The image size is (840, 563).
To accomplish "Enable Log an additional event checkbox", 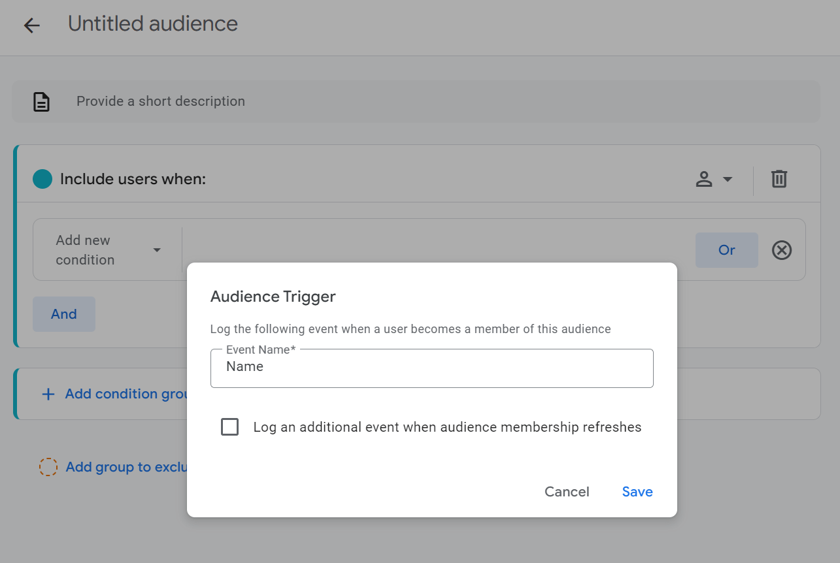I will (x=230, y=427).
